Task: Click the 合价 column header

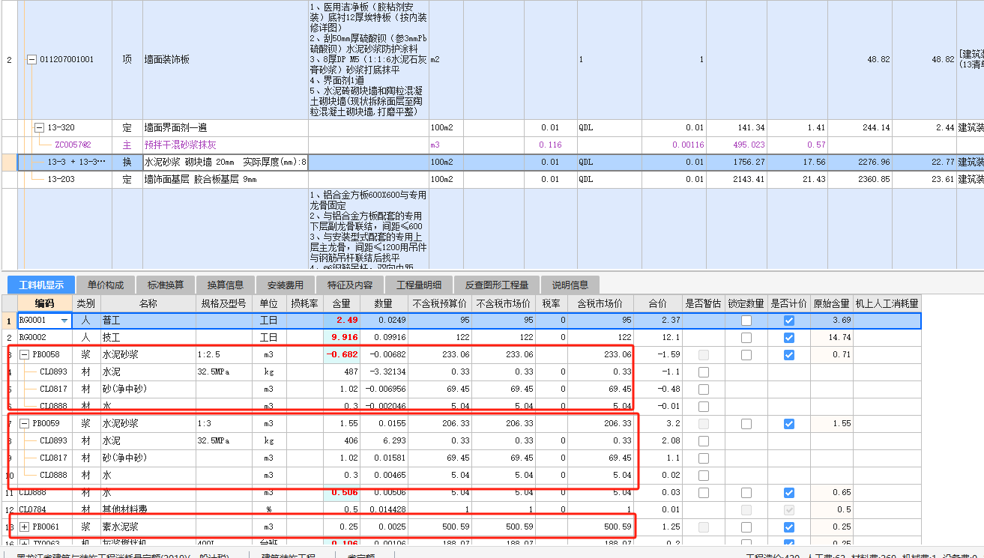Action: [x=657, y=303]
